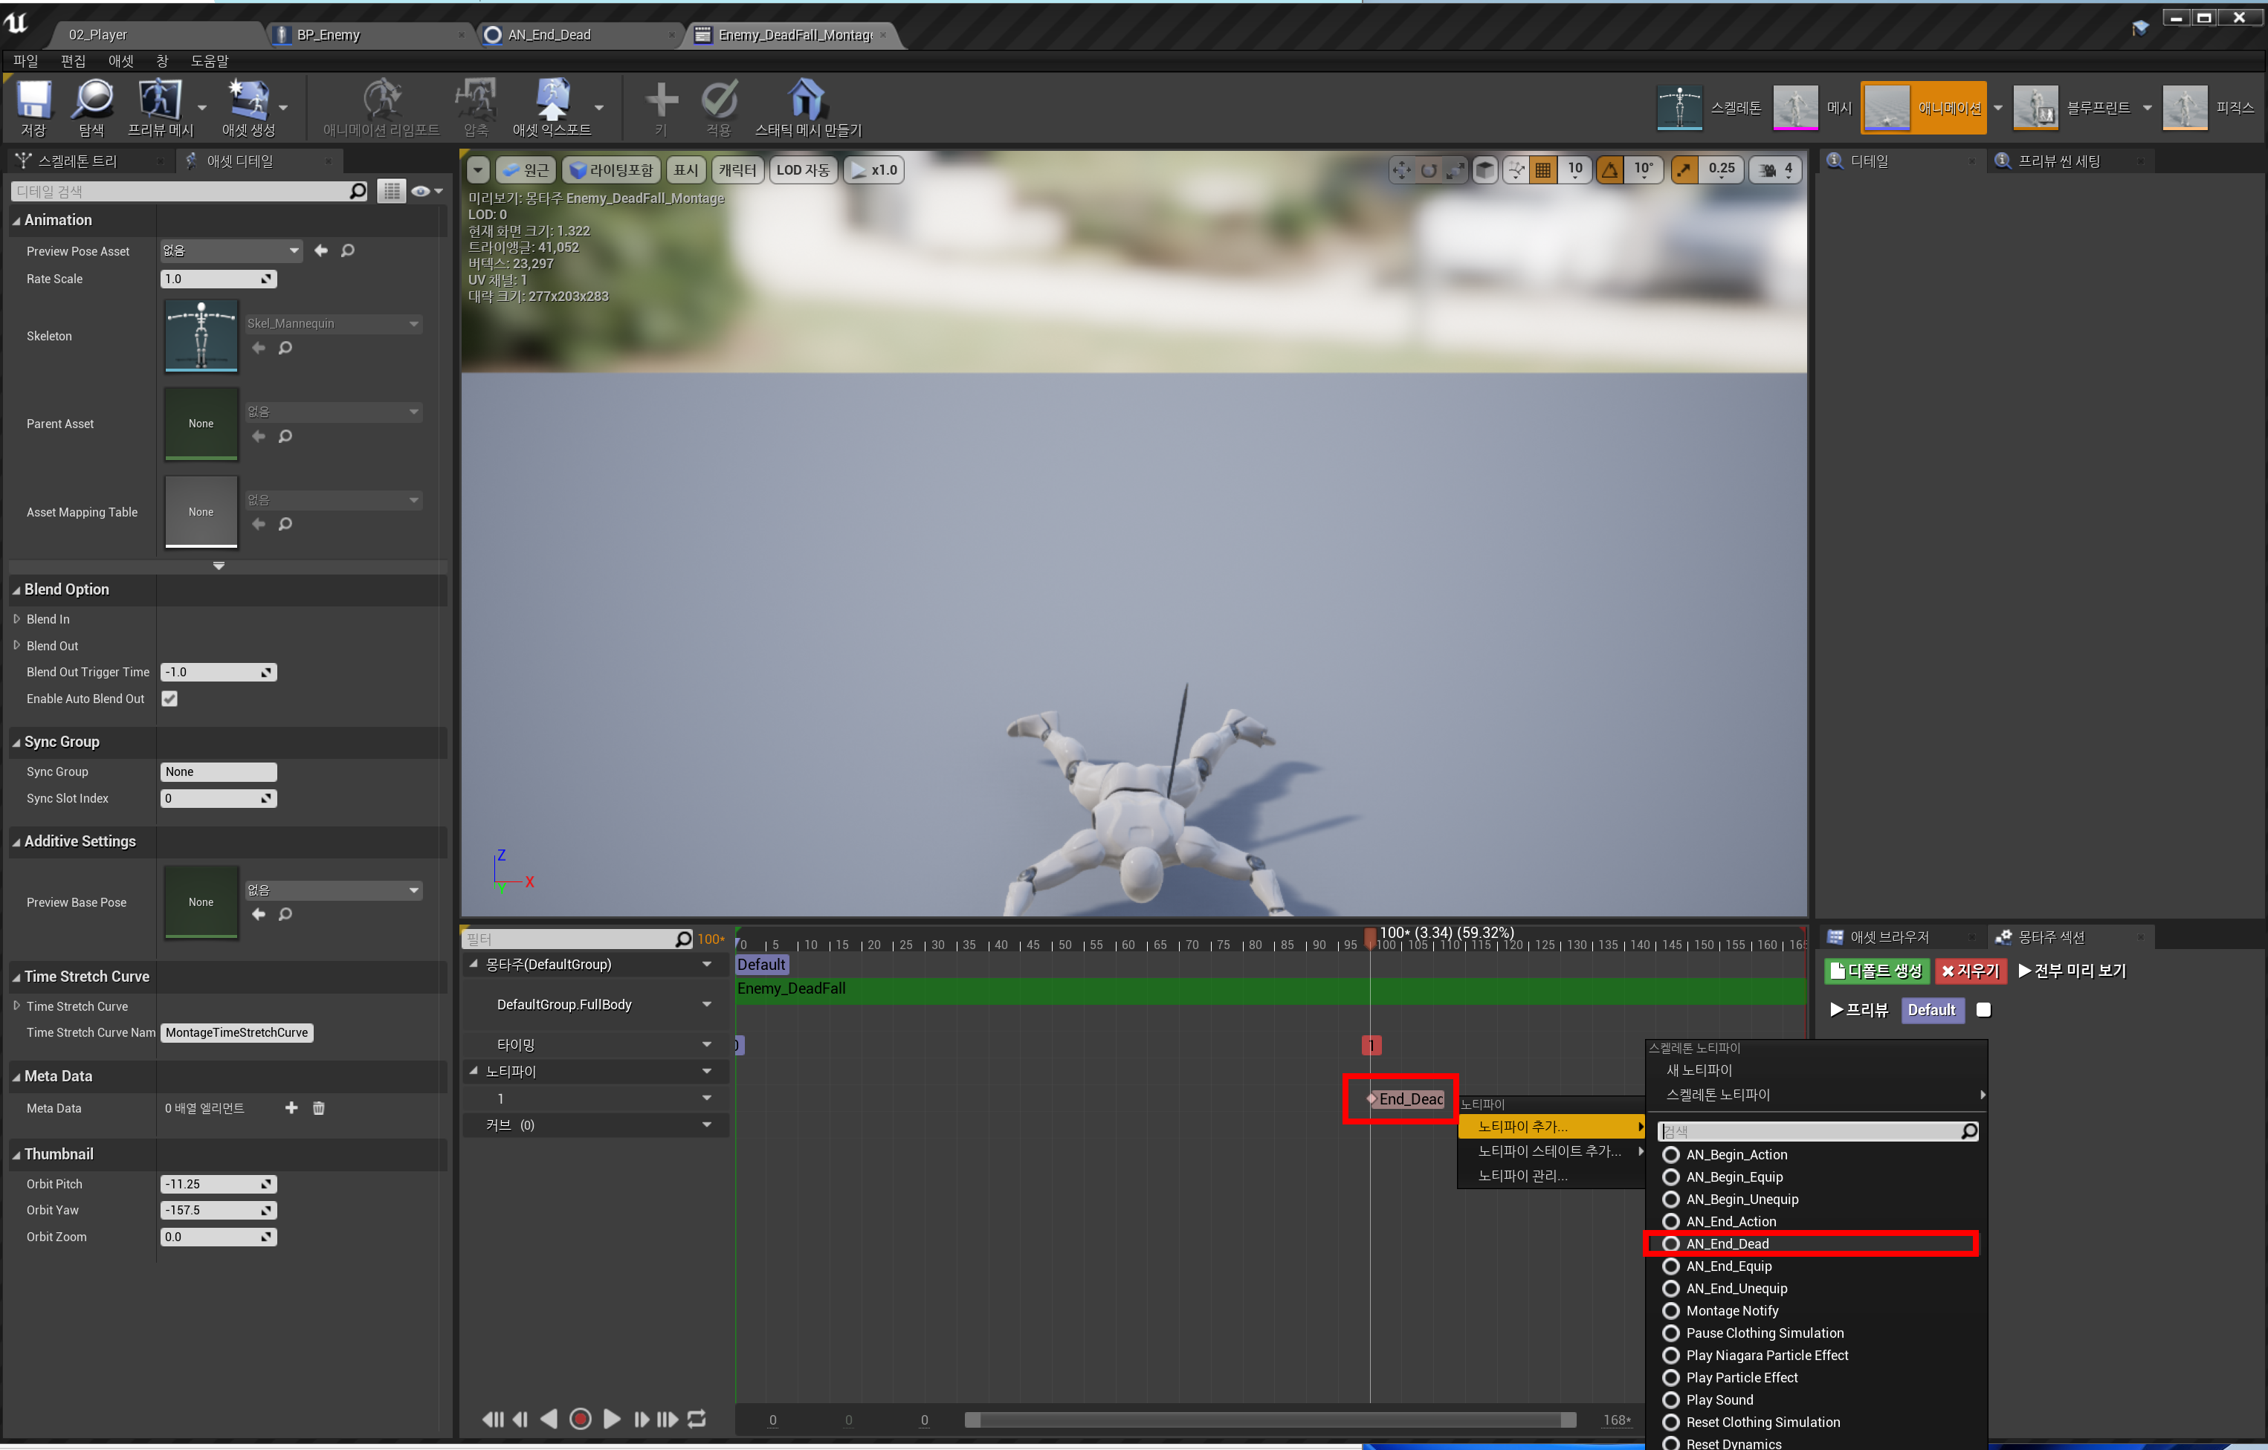The height and width of the screenshot is (1450, 2268).
Task: Switch to Skeleton (스켈레톤) editor mode icon
Action: pyautogui.click(x=1679, y=109)
